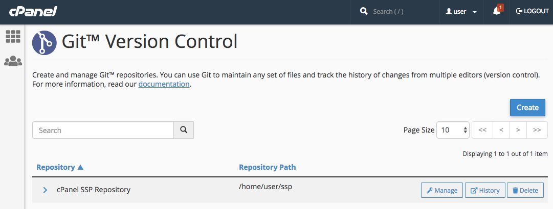553x209 pixels.
Task: Expand the cPanel SSP Repository row
Action: 45,190
